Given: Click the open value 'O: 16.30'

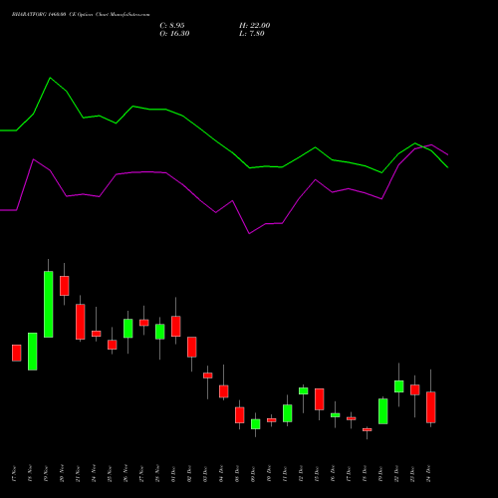Looking at the screenshot, I should 174,34.
